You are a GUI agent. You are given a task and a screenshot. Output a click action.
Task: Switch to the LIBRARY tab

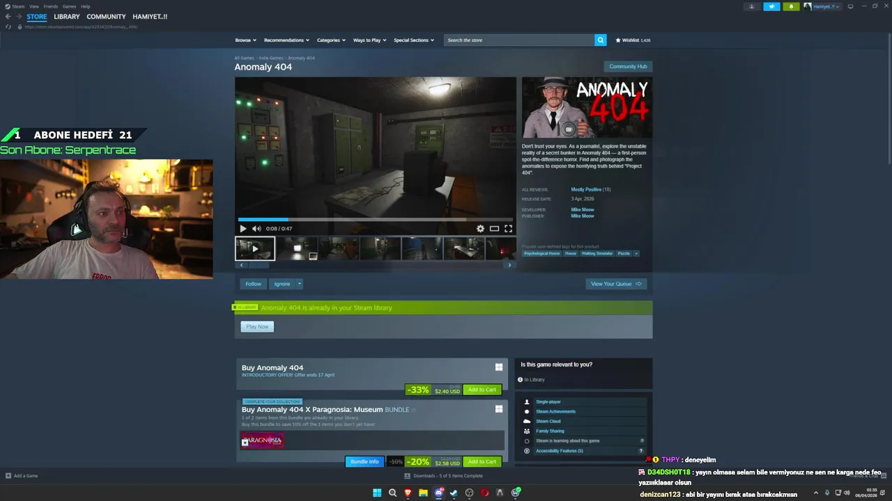point(67,17)
